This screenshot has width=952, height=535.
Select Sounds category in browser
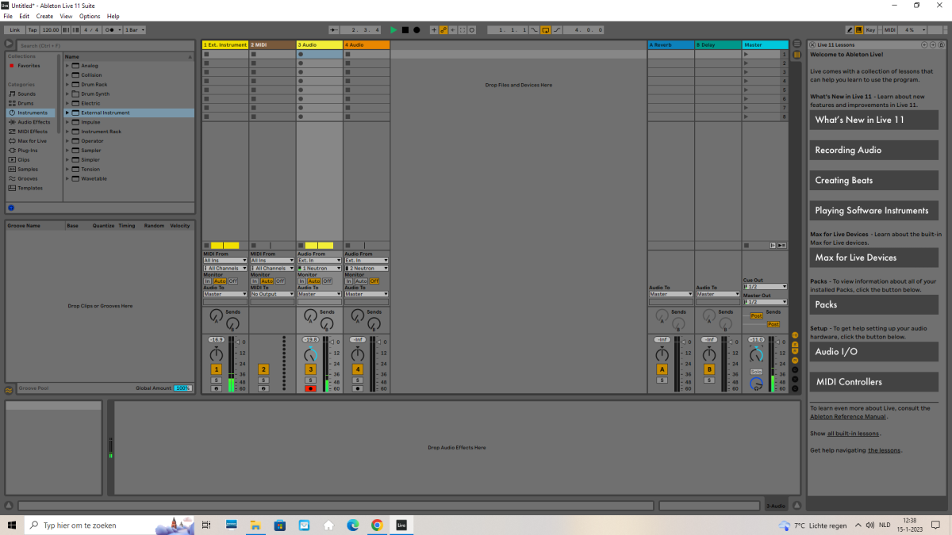[27, 94]
